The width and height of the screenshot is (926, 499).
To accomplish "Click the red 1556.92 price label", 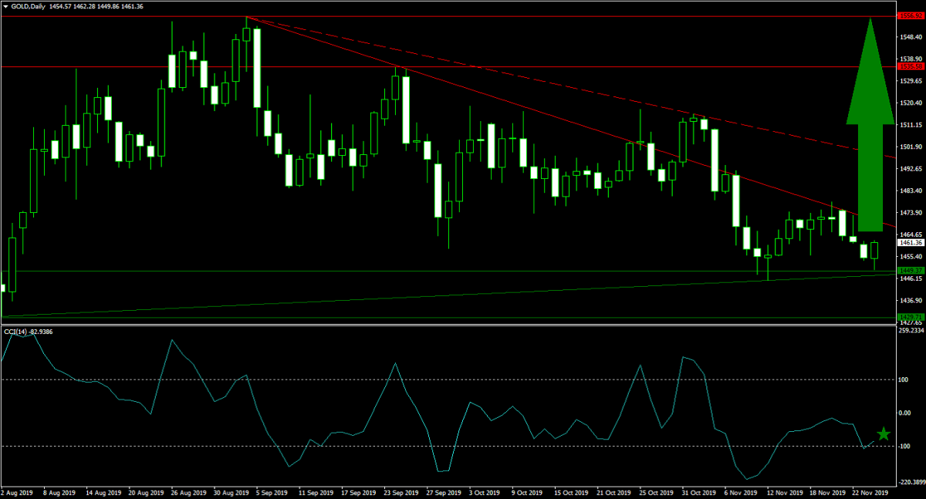I will [911, 15].
